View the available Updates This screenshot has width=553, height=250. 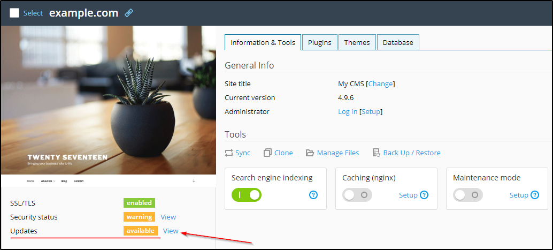[x=171, y=231]
